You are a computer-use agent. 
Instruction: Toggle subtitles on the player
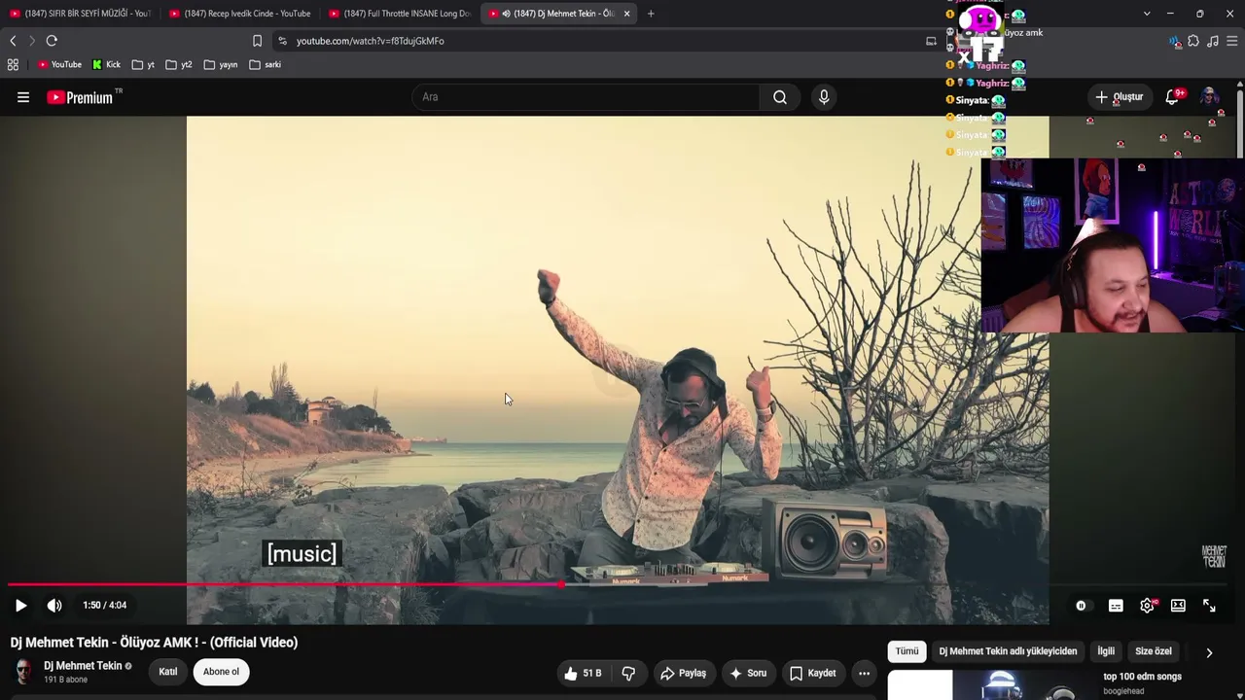1116,606
